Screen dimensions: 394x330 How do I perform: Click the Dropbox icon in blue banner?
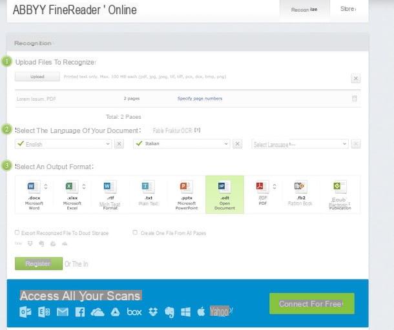point(153,312)
